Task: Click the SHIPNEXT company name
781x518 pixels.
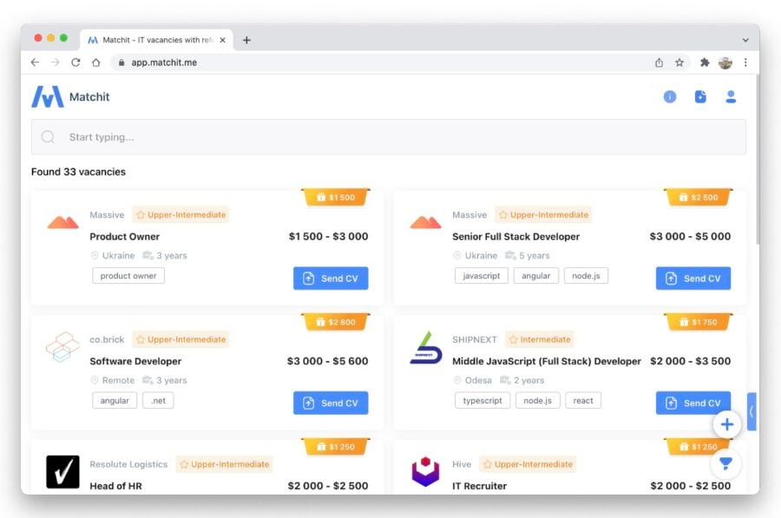Action: [x=474, y=339]
